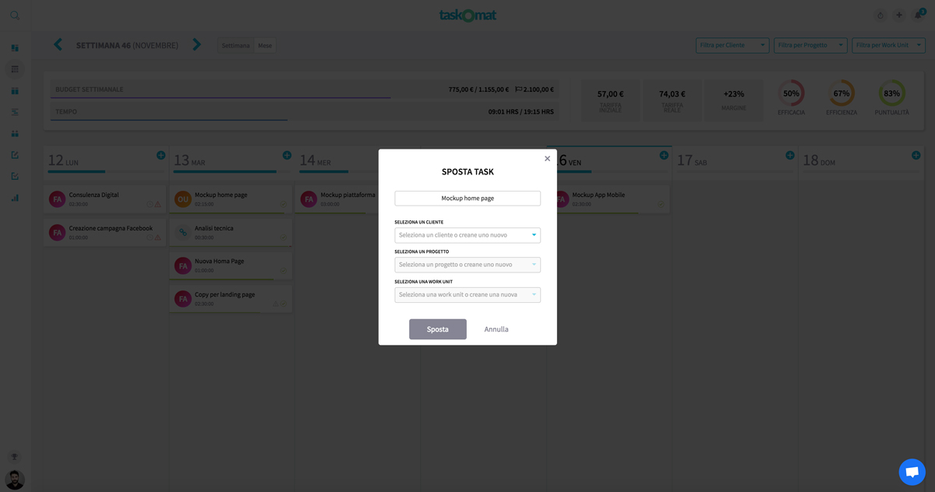Add a task on 17 SAB
The width and height of the screenshot is (935, 492).
coord(790,156)
